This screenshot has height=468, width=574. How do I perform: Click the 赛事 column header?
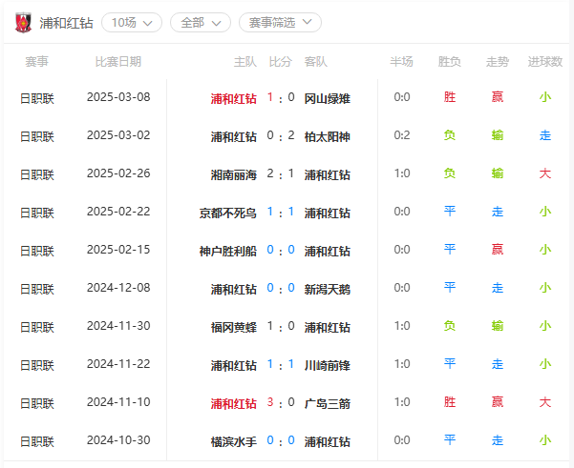pos(36,61)
